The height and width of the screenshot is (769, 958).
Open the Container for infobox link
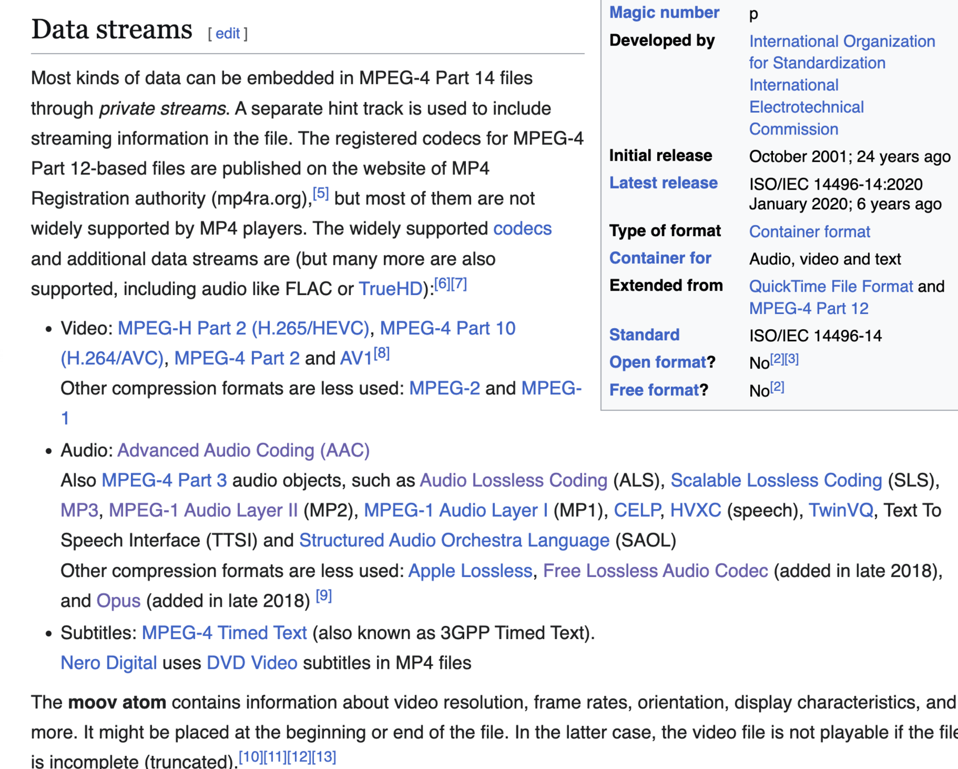pyautogui.click(x=660, y=258)
